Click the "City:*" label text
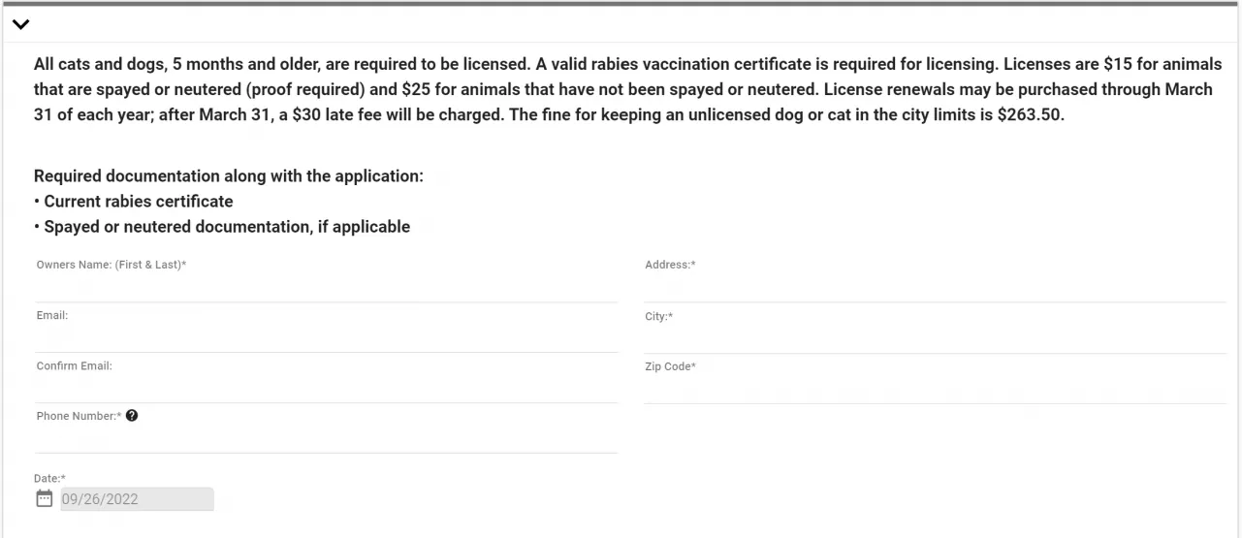Screen dimensions: 1242x538 click(658, 317)
